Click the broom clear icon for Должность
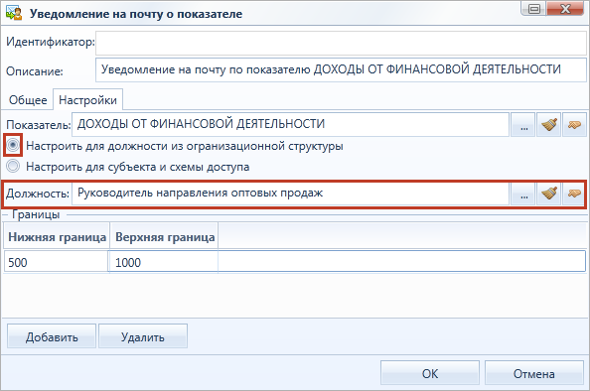The height and width of the screenshot is (391, 590). pos(548,194)
